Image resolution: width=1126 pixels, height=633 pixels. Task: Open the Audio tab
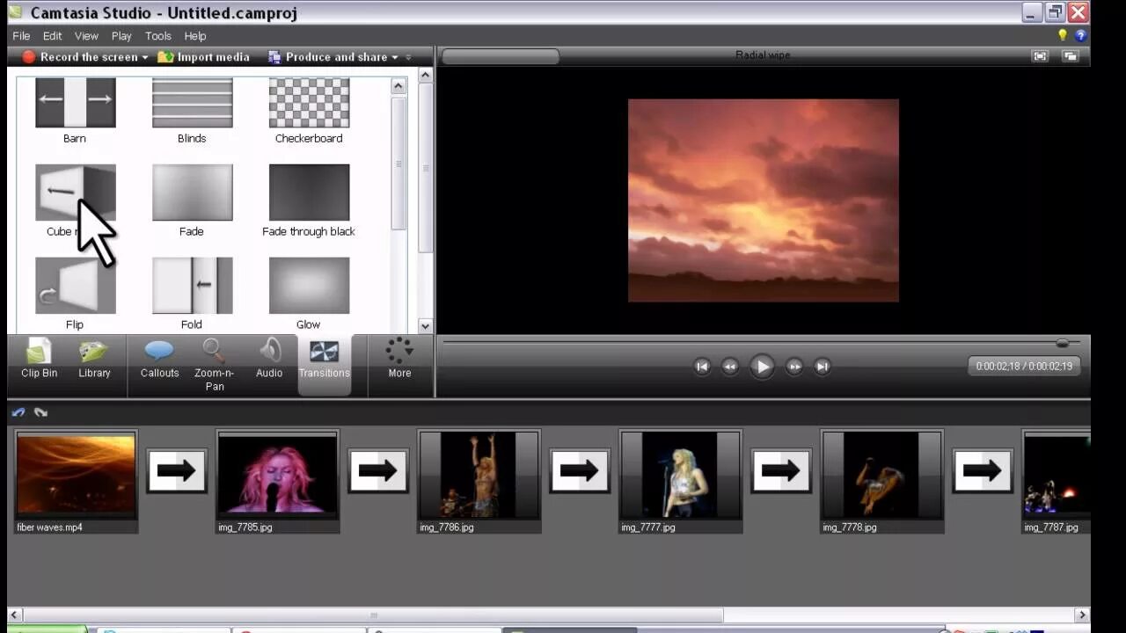tap(269, 358)
